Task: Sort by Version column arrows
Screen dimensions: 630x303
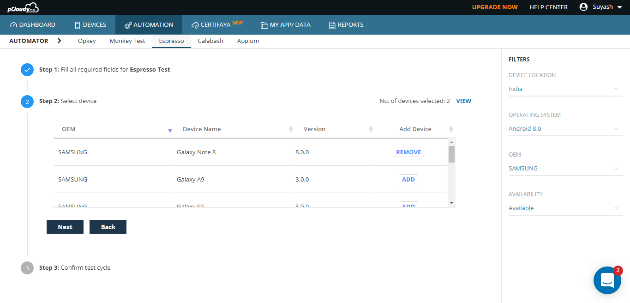Action: point(371,129)
